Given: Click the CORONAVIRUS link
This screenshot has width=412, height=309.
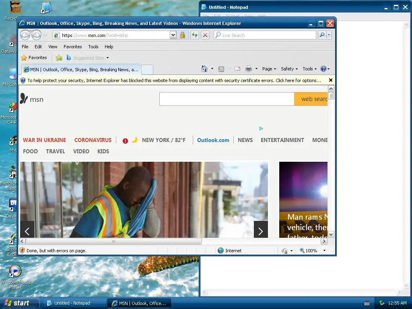Looking at the screenshot, I should 93,140.
